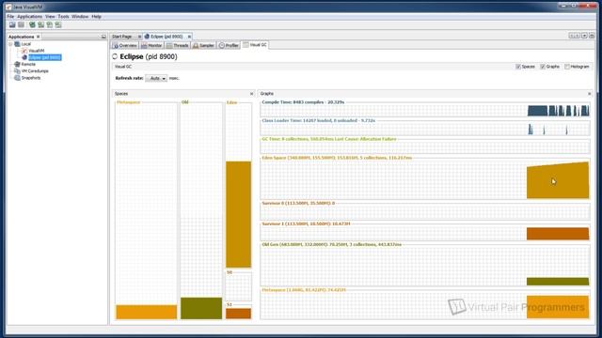Open the View menu
Screen dimensions: 602x338
[50, 17]
